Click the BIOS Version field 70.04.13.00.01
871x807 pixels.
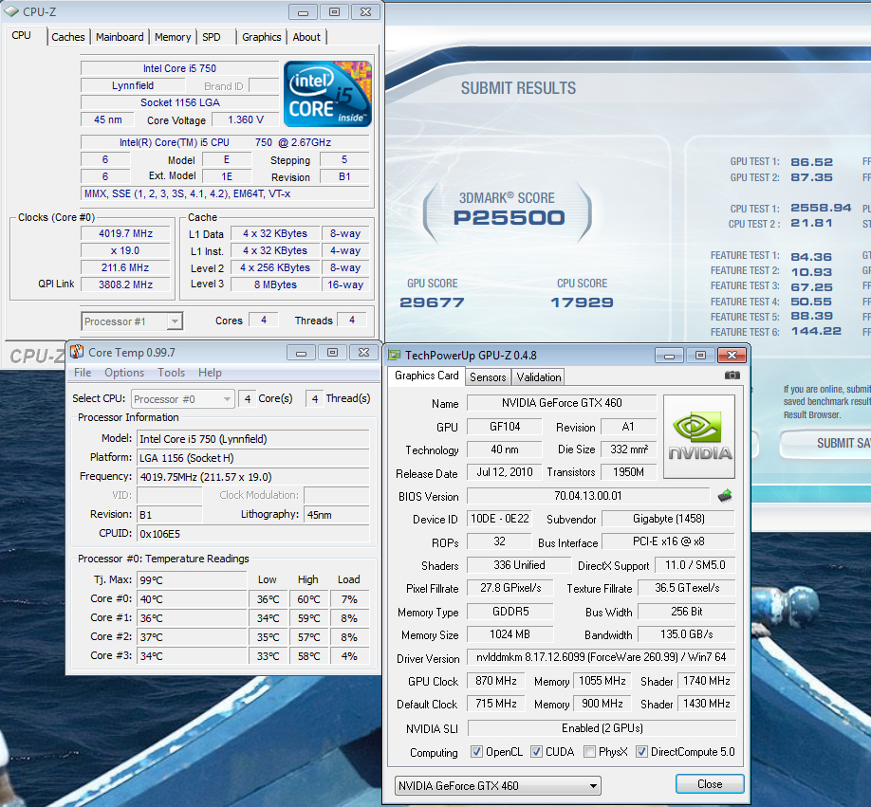pyautogui.click(x=588, y=496)
